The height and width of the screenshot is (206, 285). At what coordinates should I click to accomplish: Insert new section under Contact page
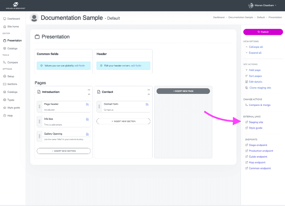123,121
